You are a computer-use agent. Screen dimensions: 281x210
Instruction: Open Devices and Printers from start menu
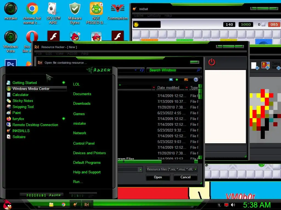coord(89,153)
